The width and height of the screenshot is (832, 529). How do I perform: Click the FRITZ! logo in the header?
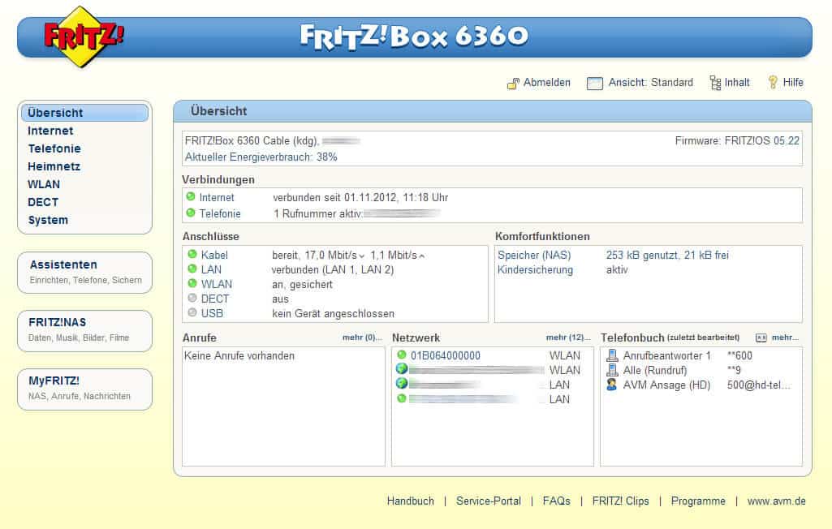coord(83,36)
